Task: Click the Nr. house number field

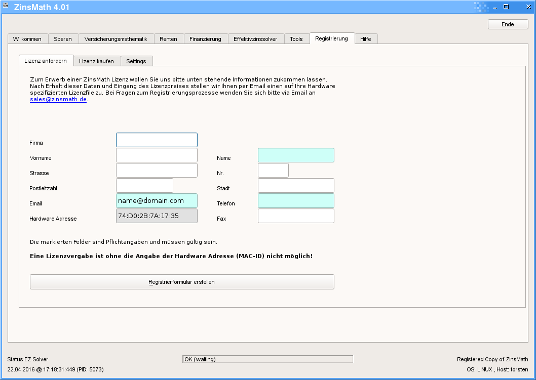Action: pyautogui.click(x=273, y=171)
